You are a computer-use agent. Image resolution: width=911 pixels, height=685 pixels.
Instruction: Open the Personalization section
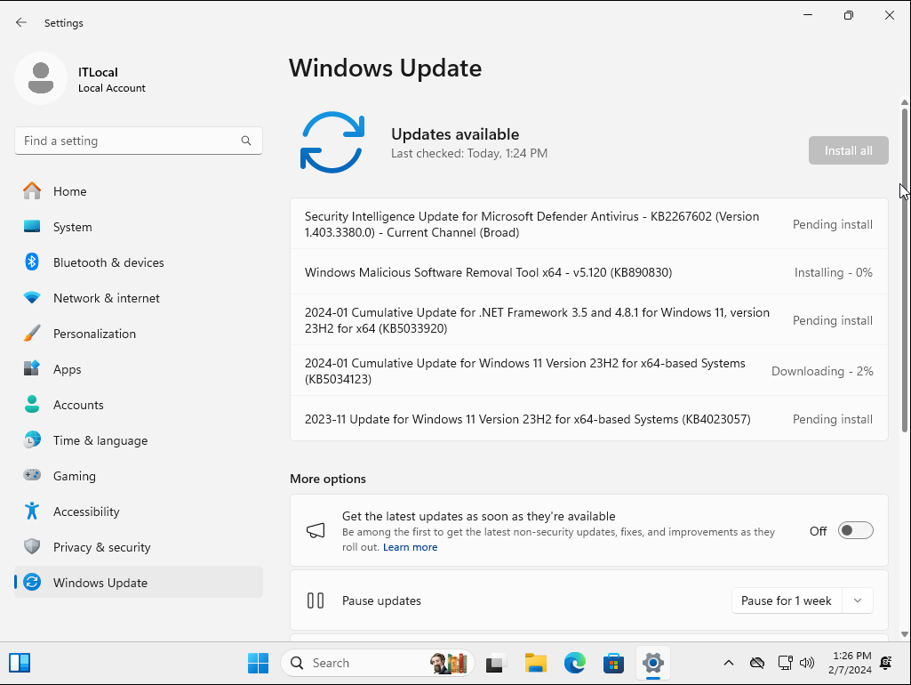(x=139, y=334)
